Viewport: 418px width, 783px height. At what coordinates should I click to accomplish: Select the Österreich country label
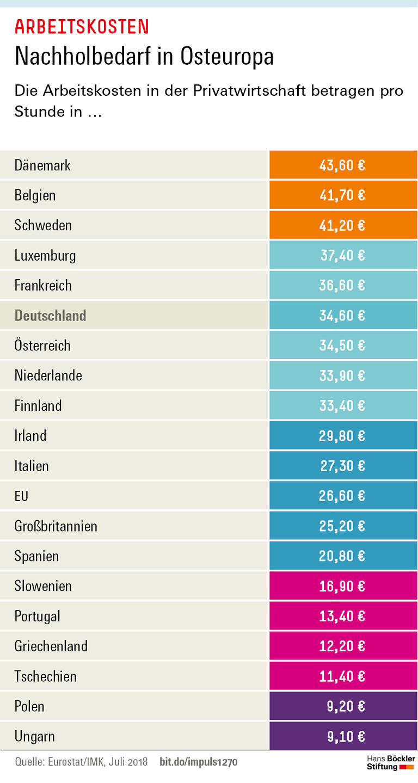click(x=42, y=346)
